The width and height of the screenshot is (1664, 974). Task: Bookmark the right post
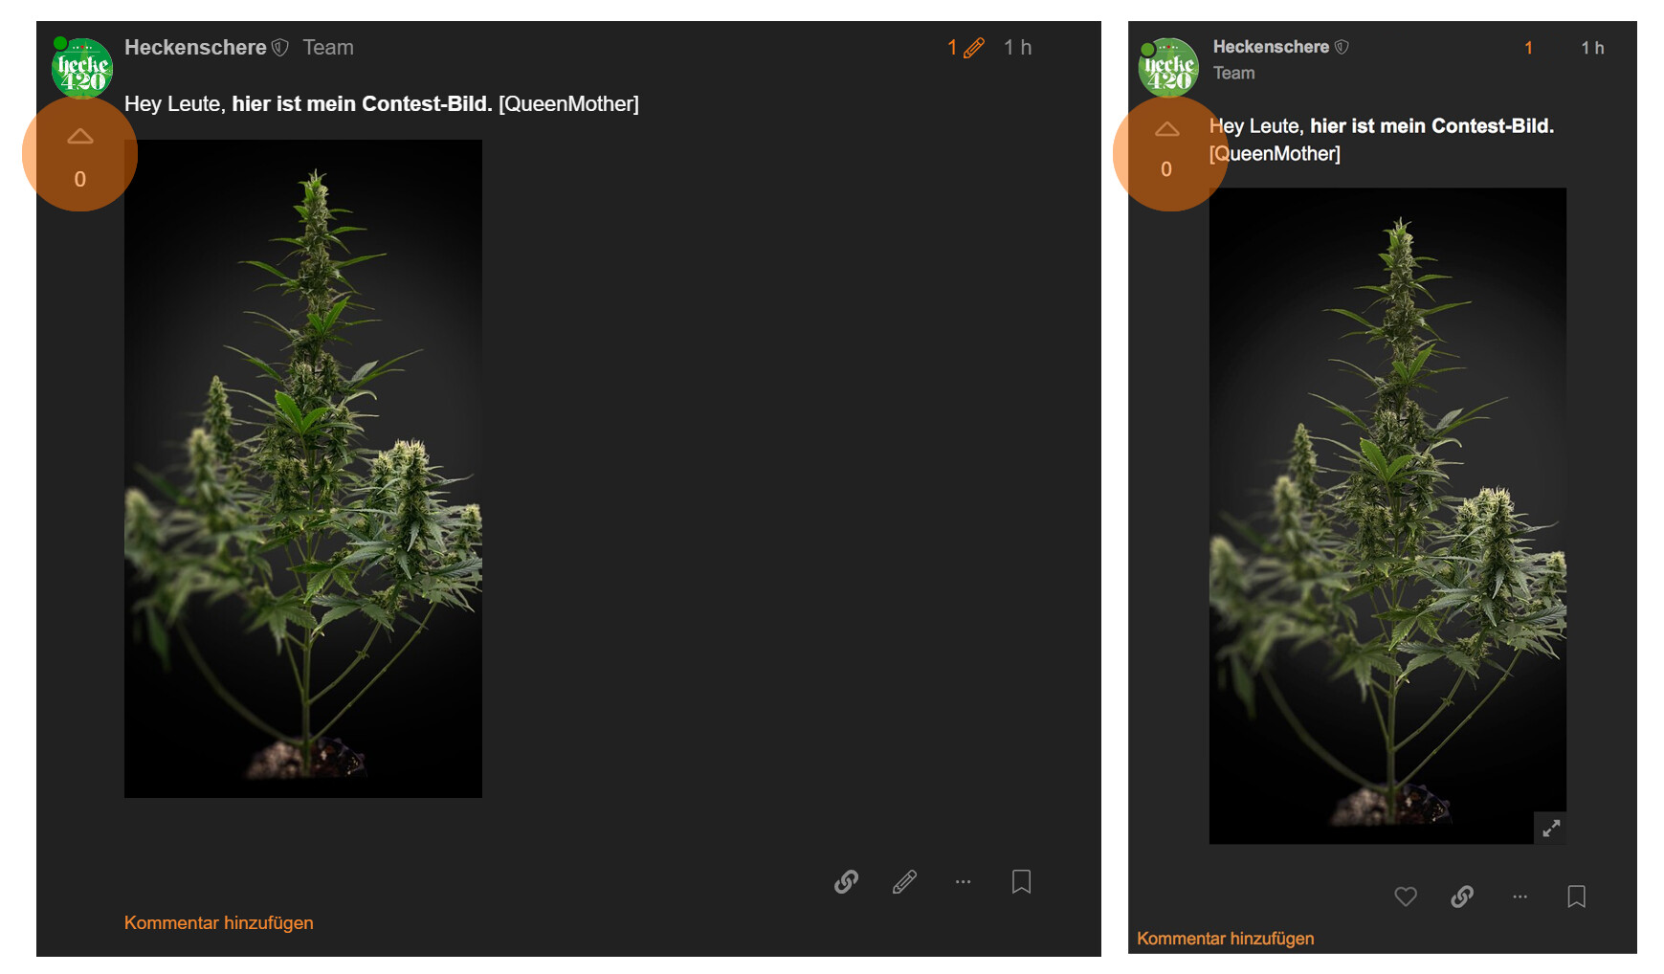1576,897
